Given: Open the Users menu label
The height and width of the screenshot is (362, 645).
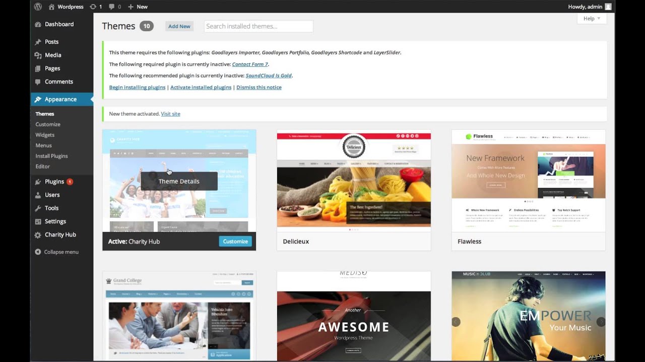Looking at the screenshot, I should click(52, 195).
